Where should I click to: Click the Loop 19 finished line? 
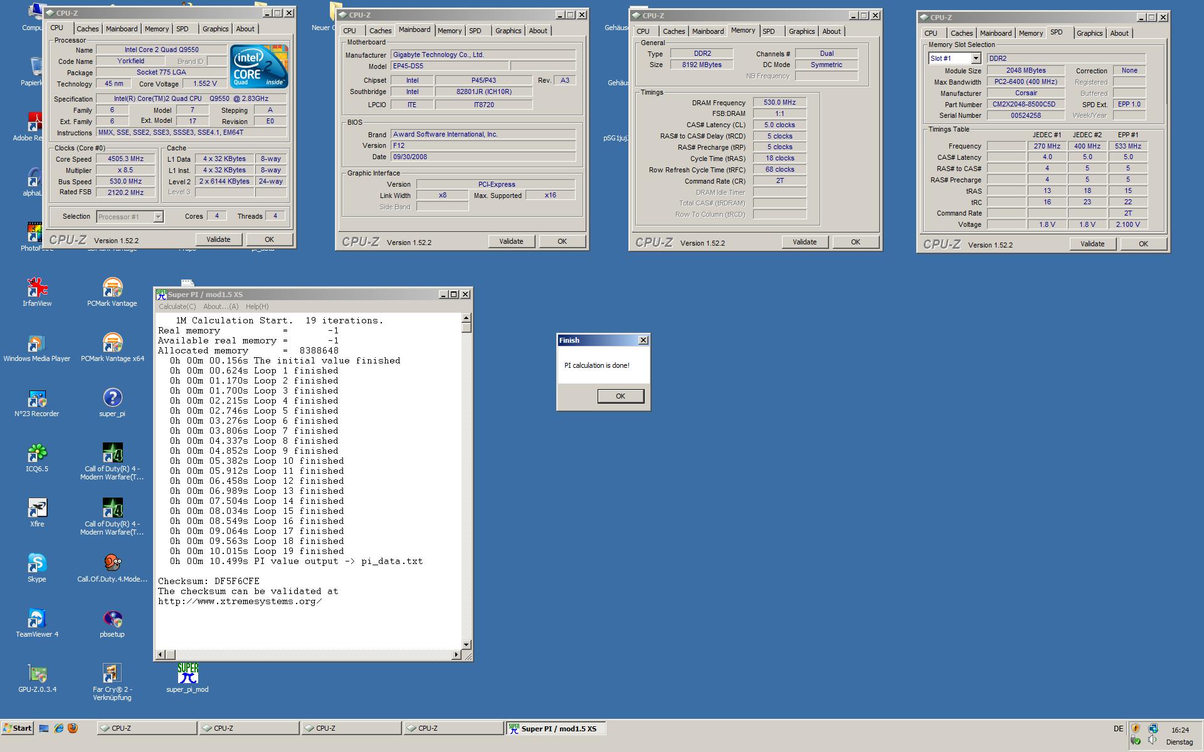[257, 551]
